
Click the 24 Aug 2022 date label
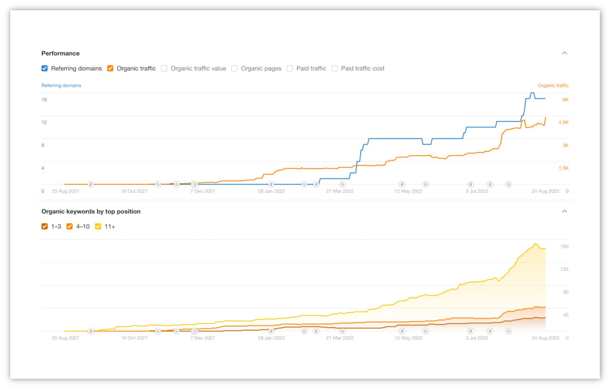pos(545,191)
